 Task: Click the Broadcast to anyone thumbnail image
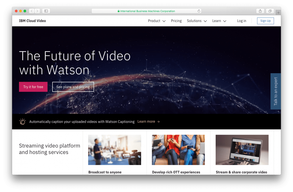(114, 150)
